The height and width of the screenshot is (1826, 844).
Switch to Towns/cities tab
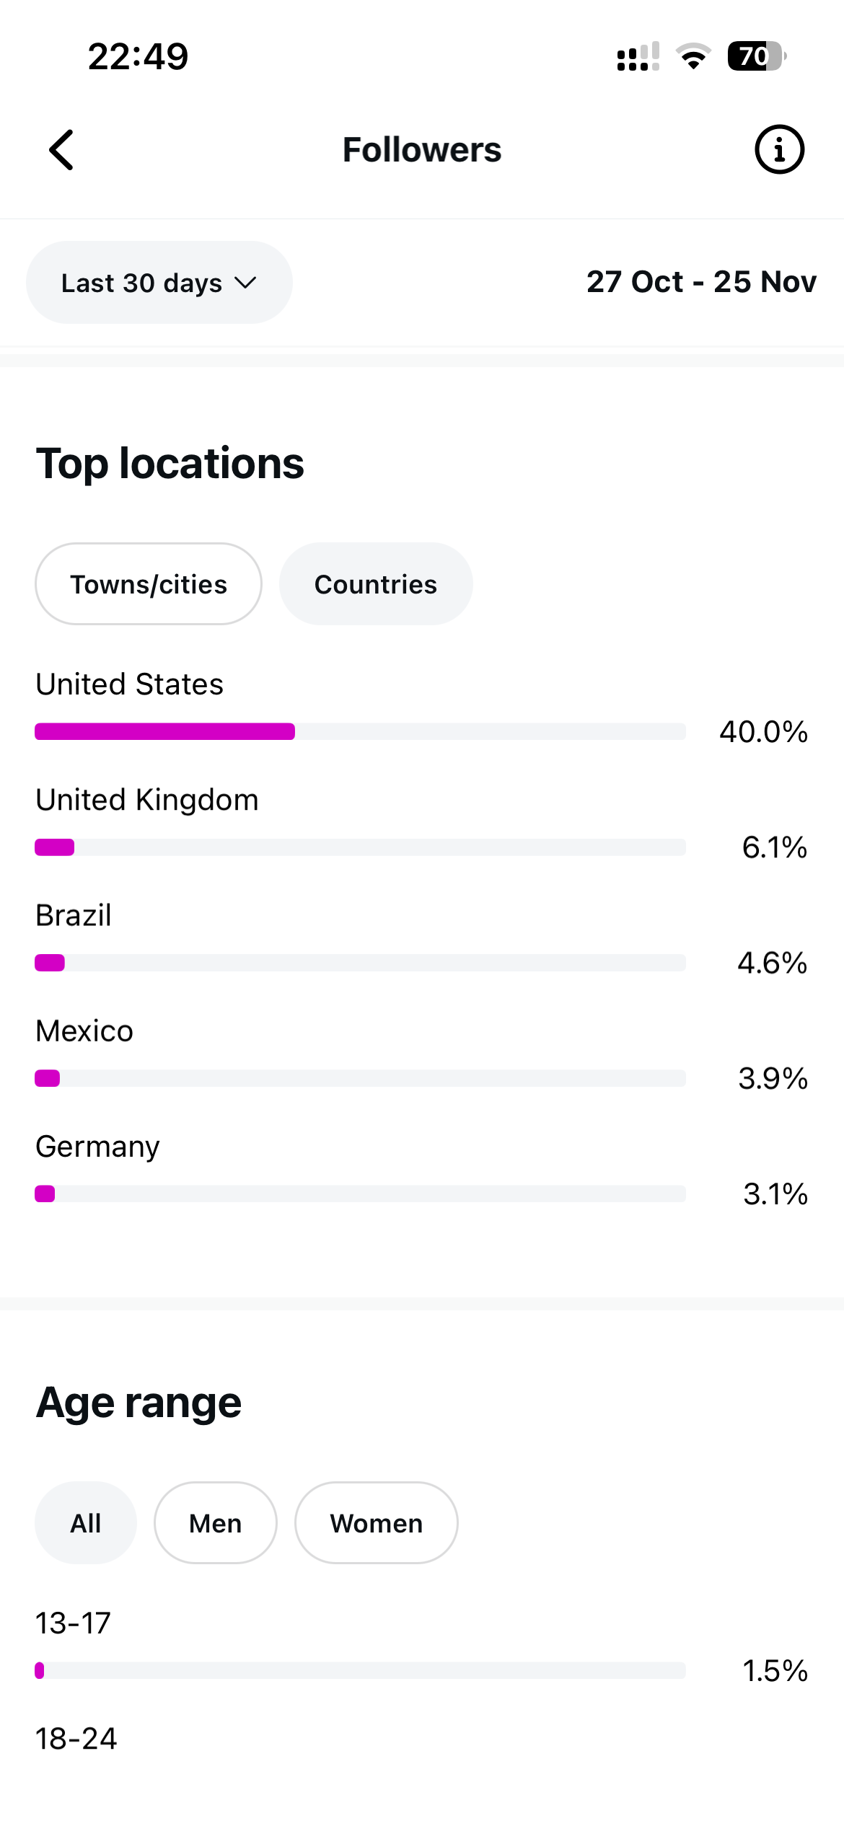point(149,584)
